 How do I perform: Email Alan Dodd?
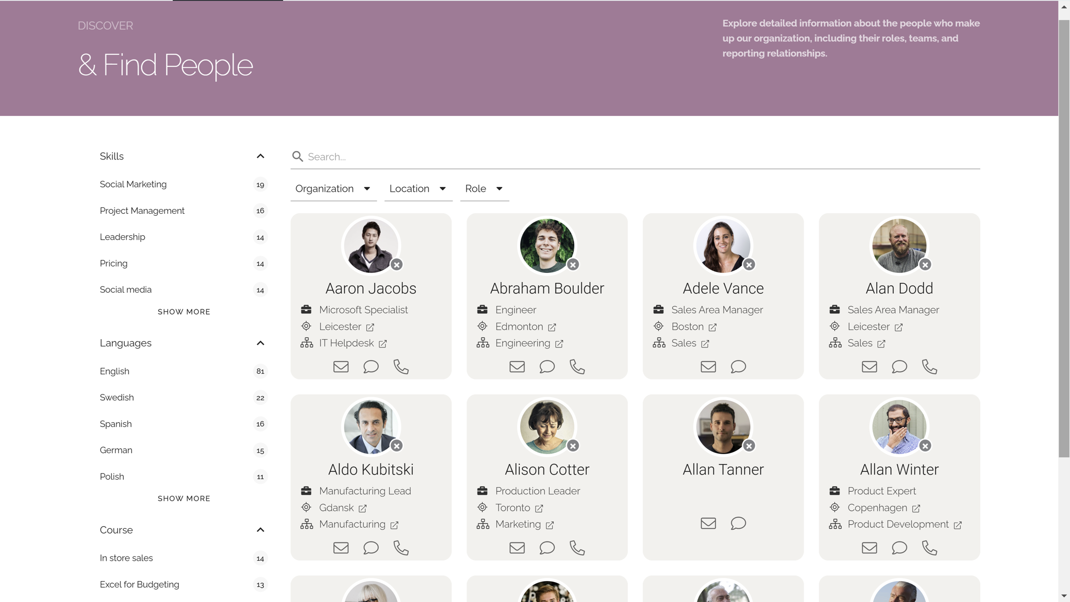869,367
